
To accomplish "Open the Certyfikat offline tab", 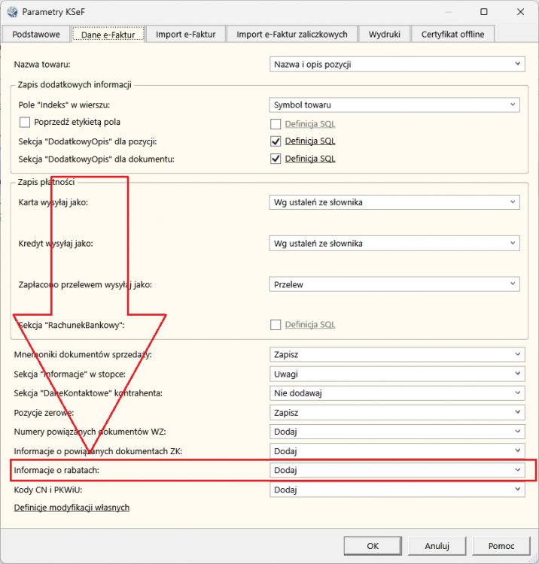I will tap(452, 34).
